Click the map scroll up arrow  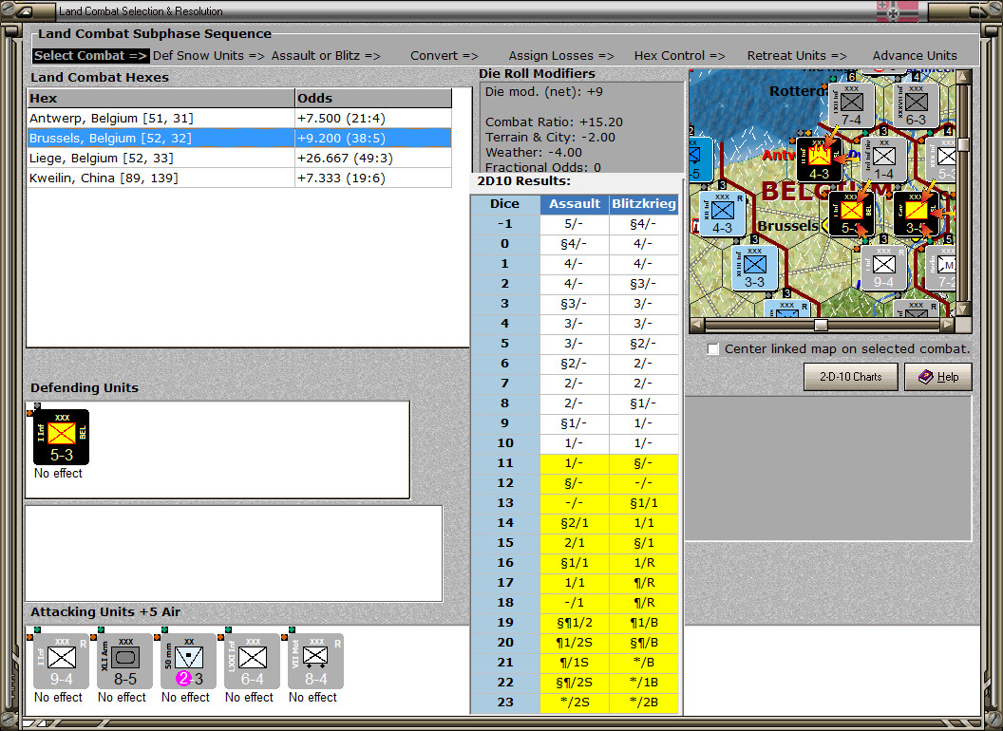click(x=963, y=78)
